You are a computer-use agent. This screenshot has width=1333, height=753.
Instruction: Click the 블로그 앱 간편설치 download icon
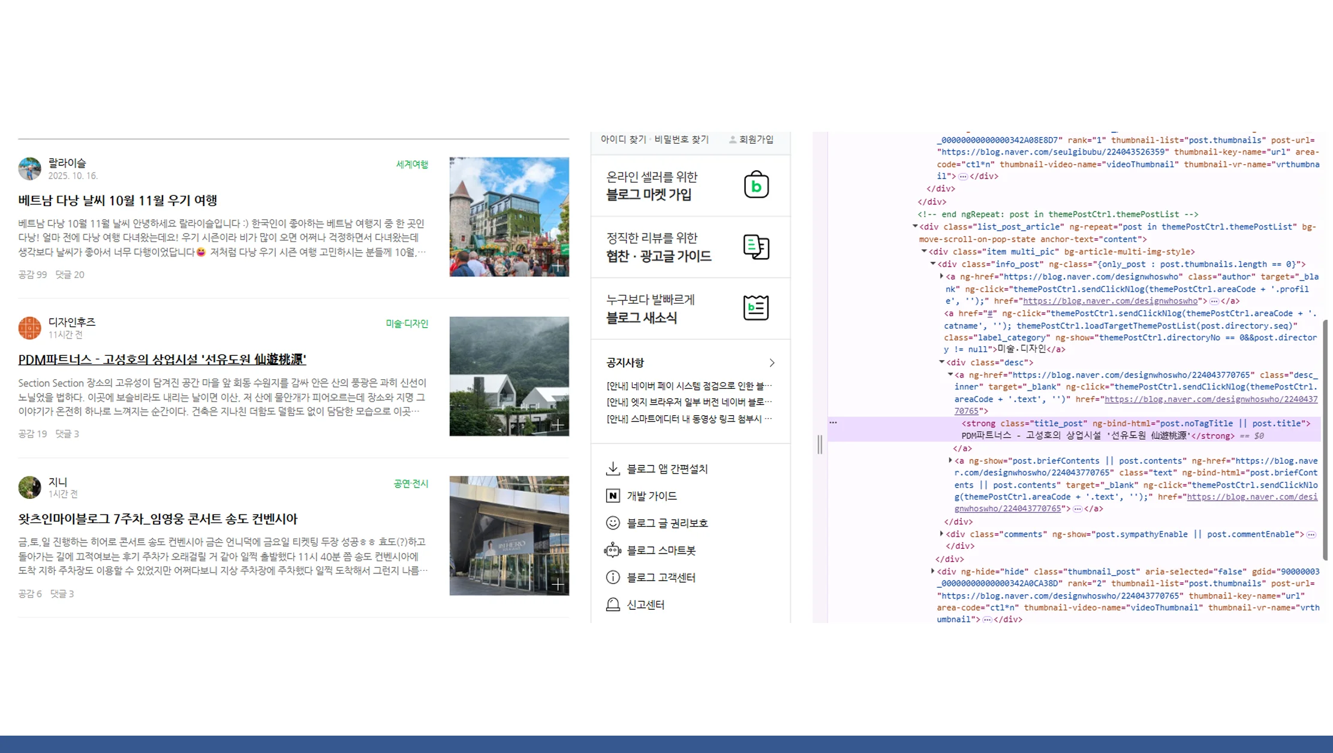612,469
